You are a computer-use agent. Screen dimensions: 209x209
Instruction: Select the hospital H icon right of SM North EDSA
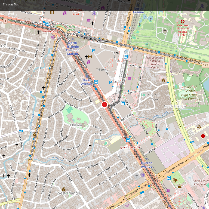(94, 13)
